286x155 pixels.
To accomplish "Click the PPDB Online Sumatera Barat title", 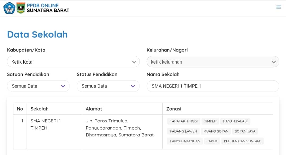I will 48,8.
